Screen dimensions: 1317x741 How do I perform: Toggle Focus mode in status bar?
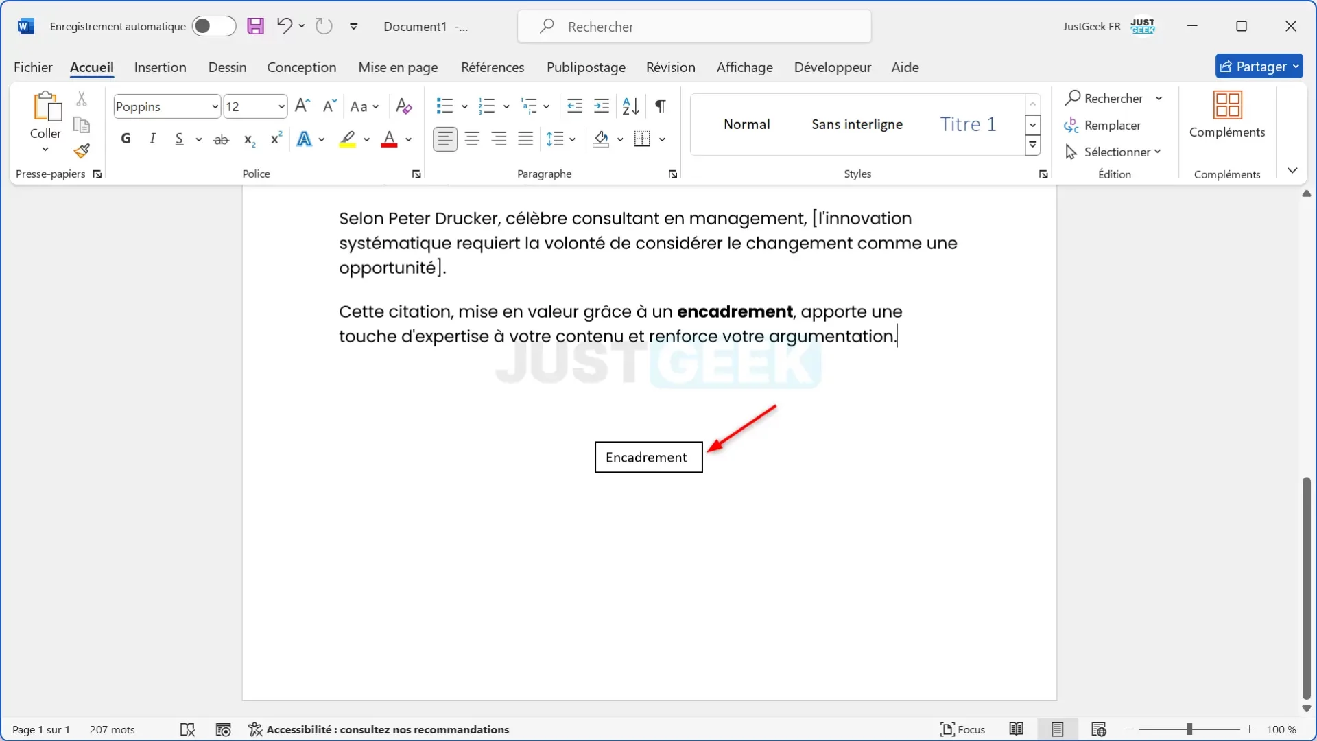pos(963,729)
